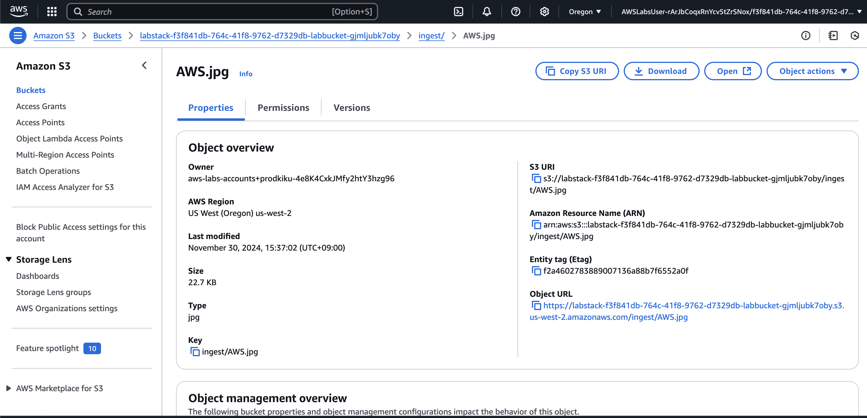Open the settings gear icon

pos(544,12)
